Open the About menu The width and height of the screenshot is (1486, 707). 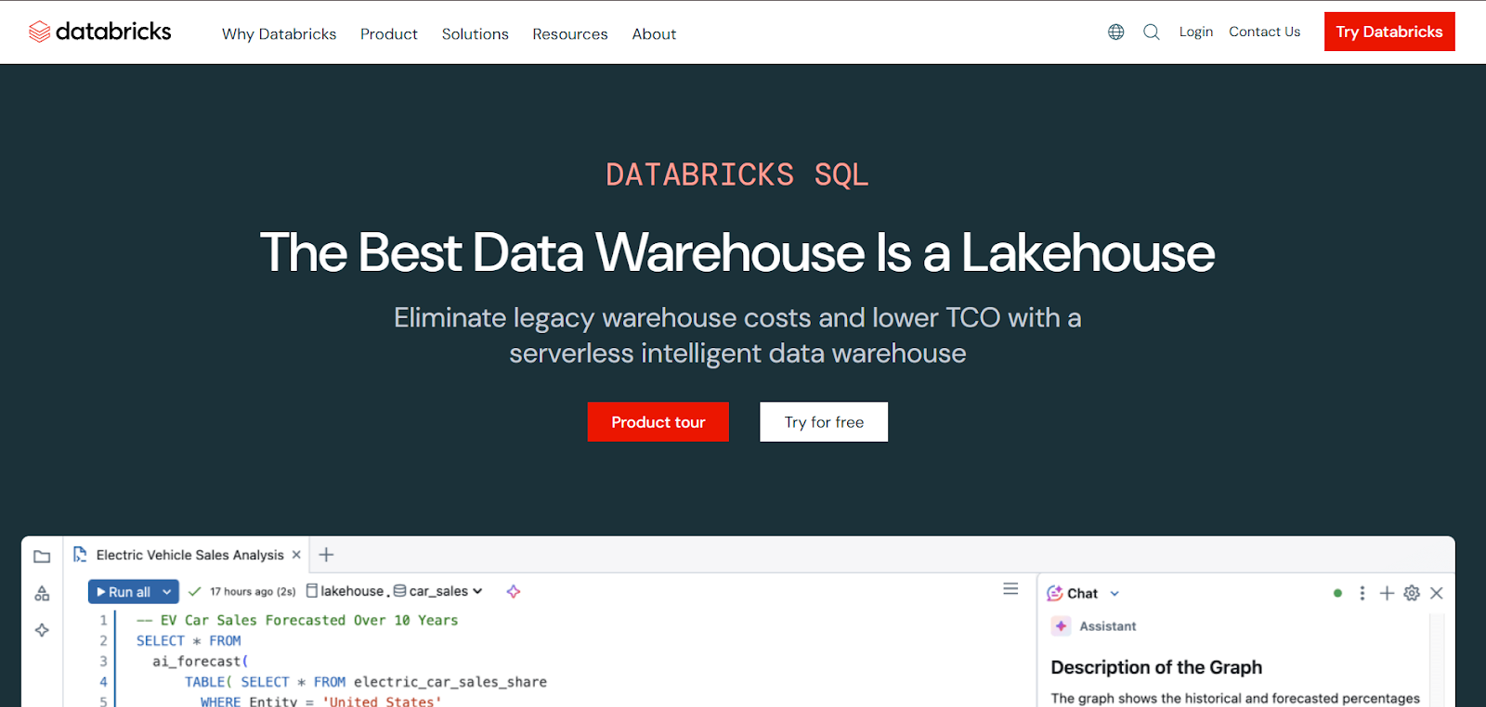[x=654, y=34]
